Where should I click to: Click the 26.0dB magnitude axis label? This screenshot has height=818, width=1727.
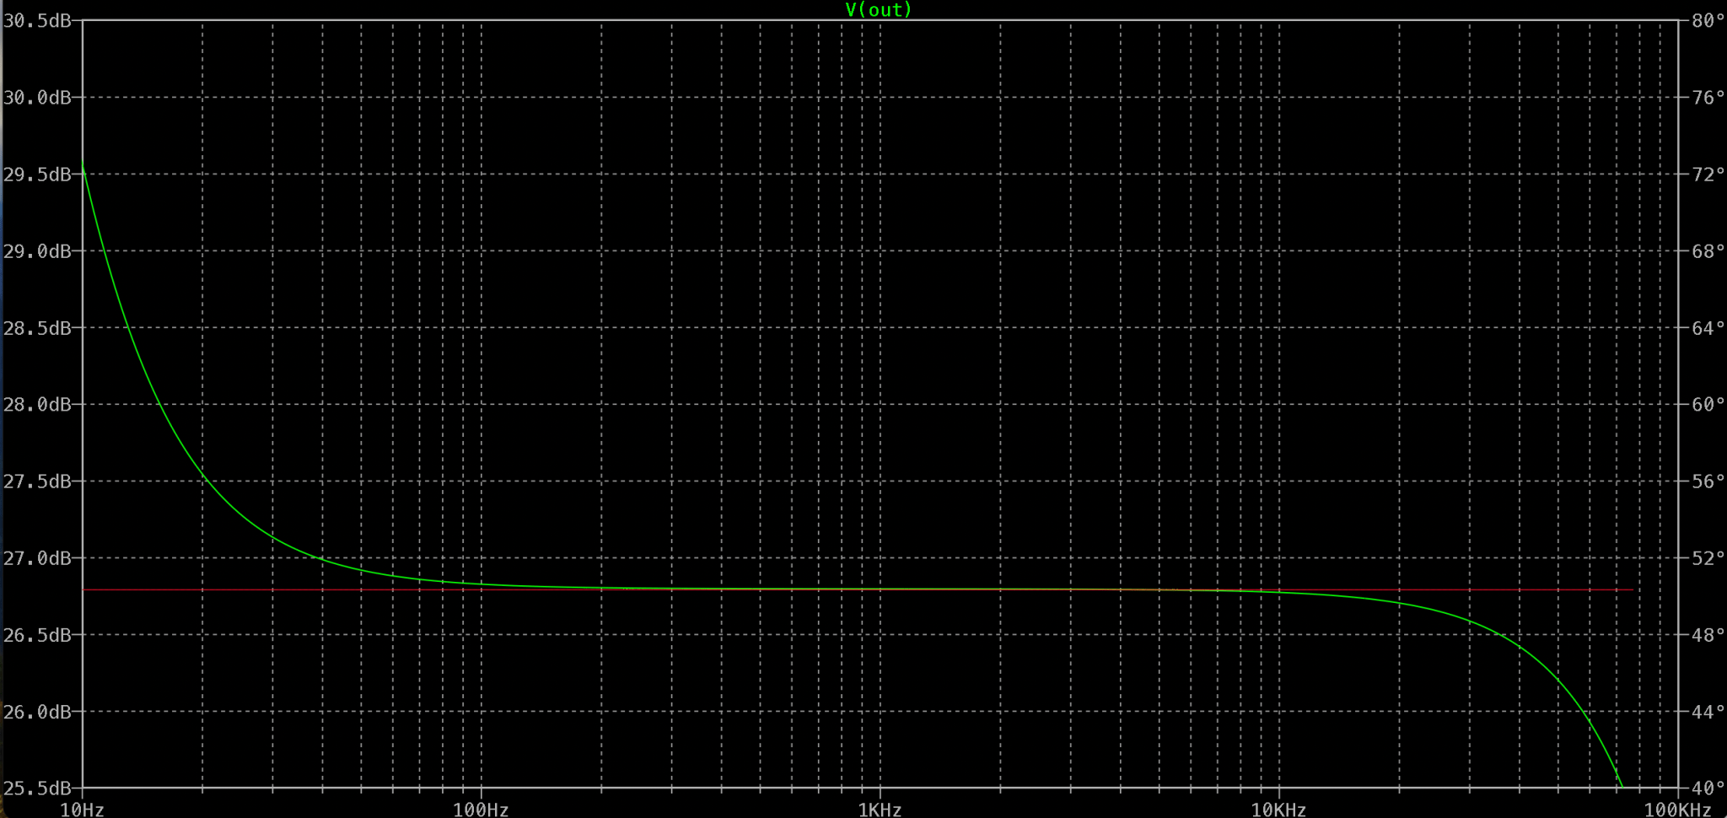click(x=38, y=712)
